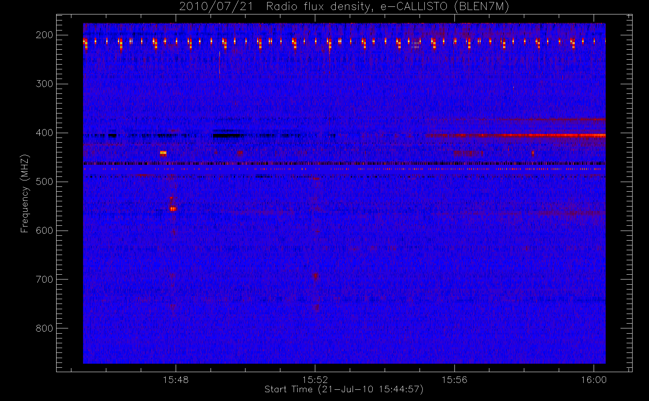
Task: Click the bright burst near 555 MHz at 15:48
Action: pyautogui.click(x=173, y=209)
